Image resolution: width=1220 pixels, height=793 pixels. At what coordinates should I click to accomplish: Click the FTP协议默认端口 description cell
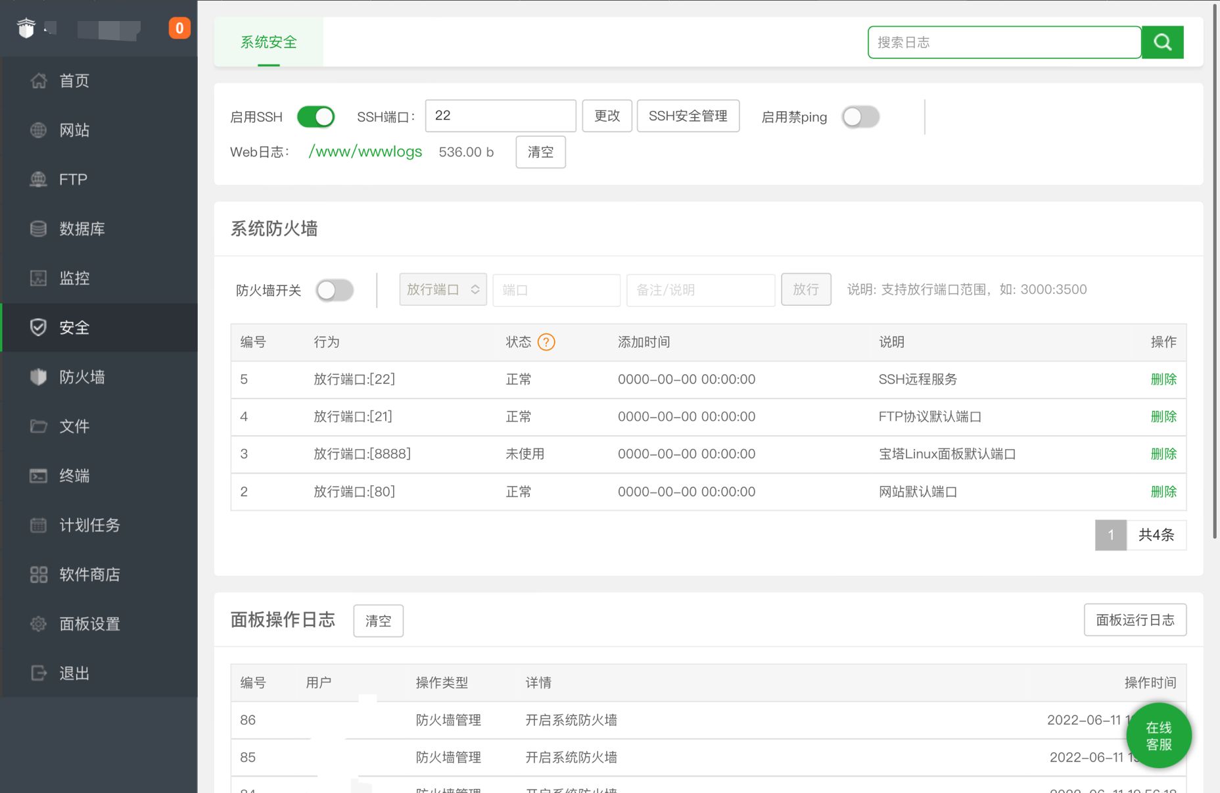click(930, 416)
